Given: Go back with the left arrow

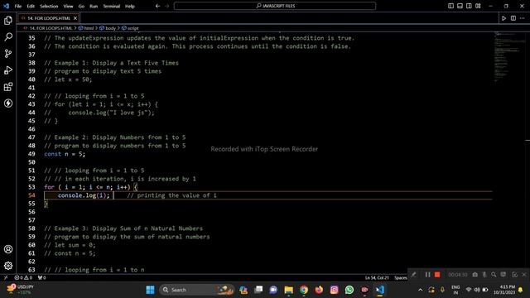Looking at the screenshot, I should (x=157, y=6).
